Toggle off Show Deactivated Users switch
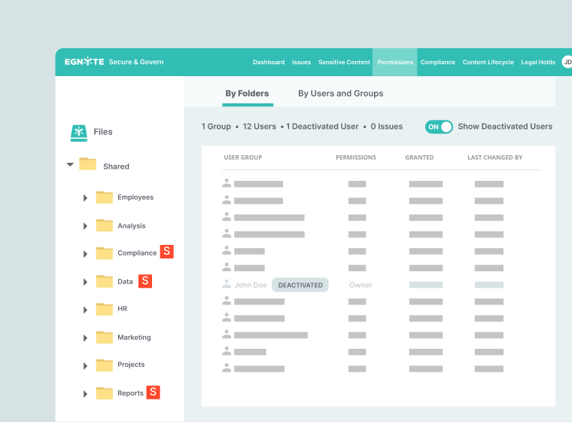This screenshot has width=572, height=422. [x=439, y=127]
